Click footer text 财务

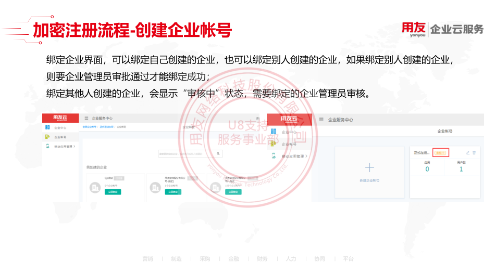point(262,259)
